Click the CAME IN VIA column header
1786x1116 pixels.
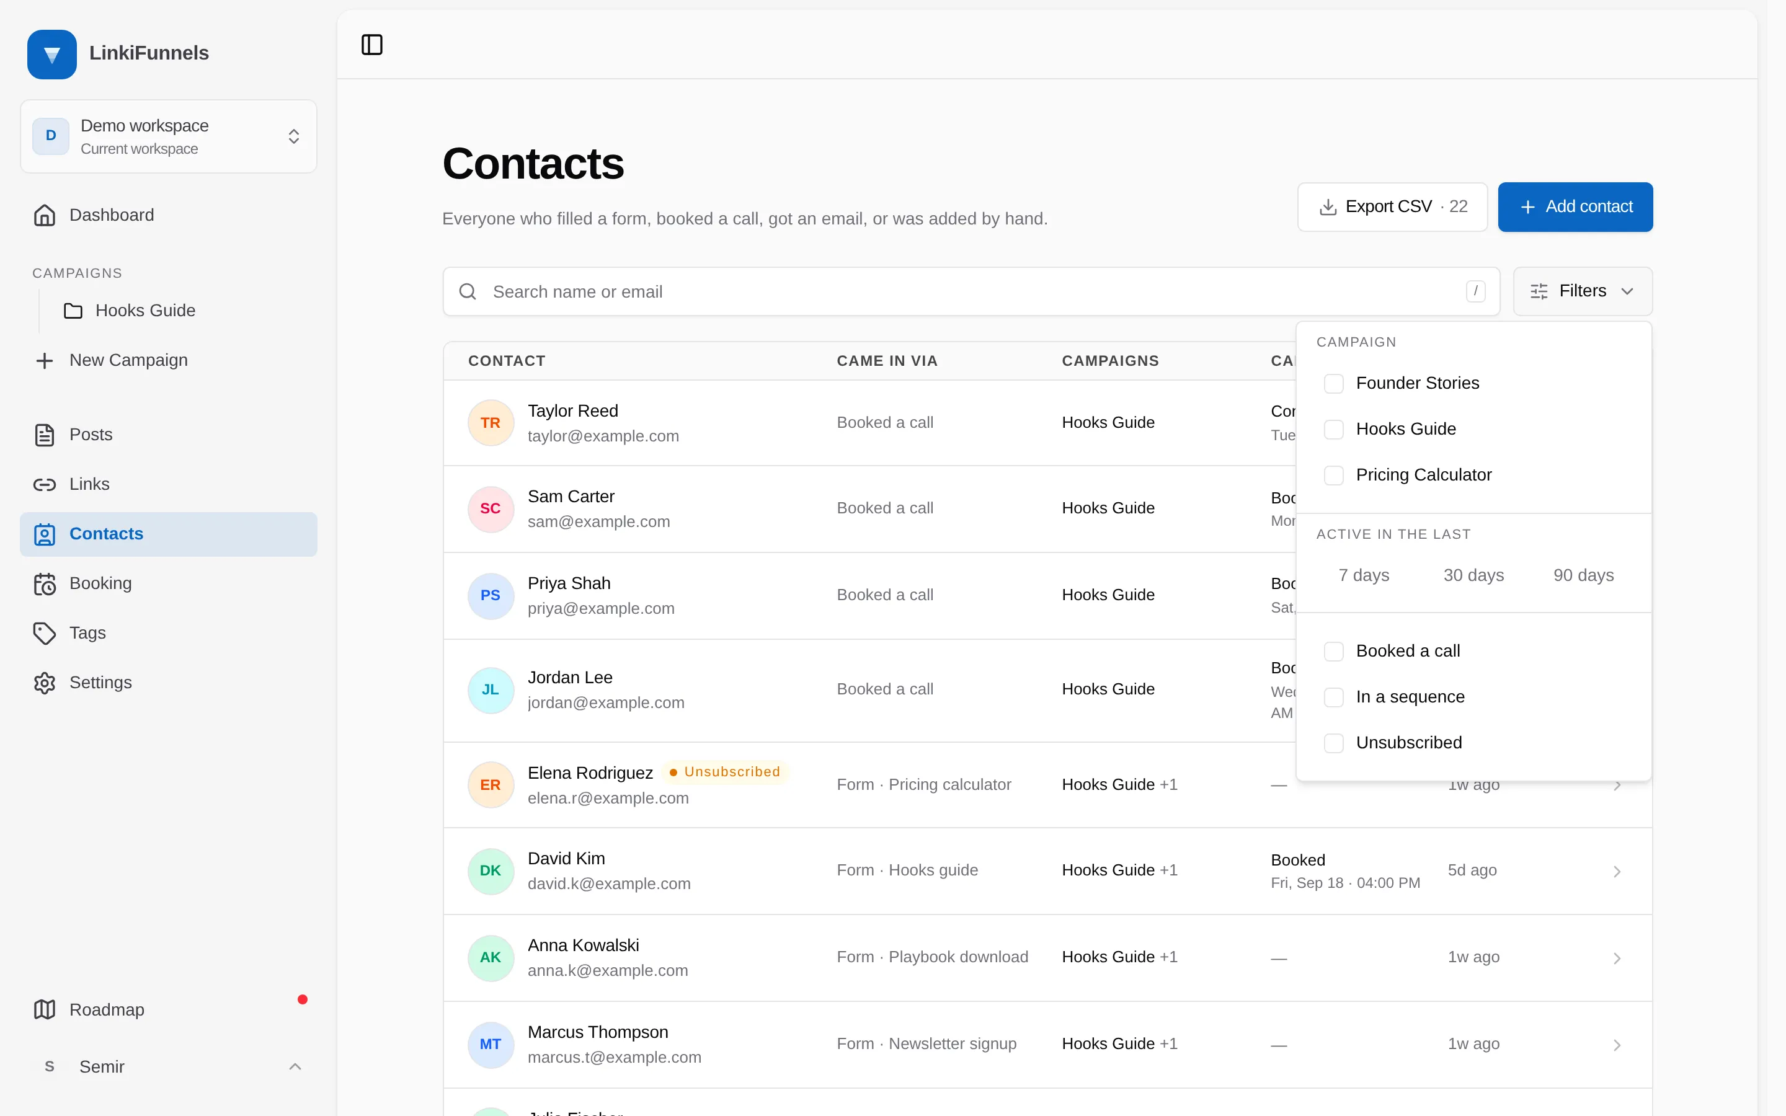coord(887,361)
